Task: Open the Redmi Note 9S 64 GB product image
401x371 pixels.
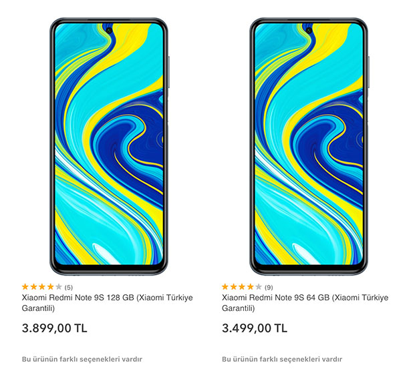Action: pos(309,146)
